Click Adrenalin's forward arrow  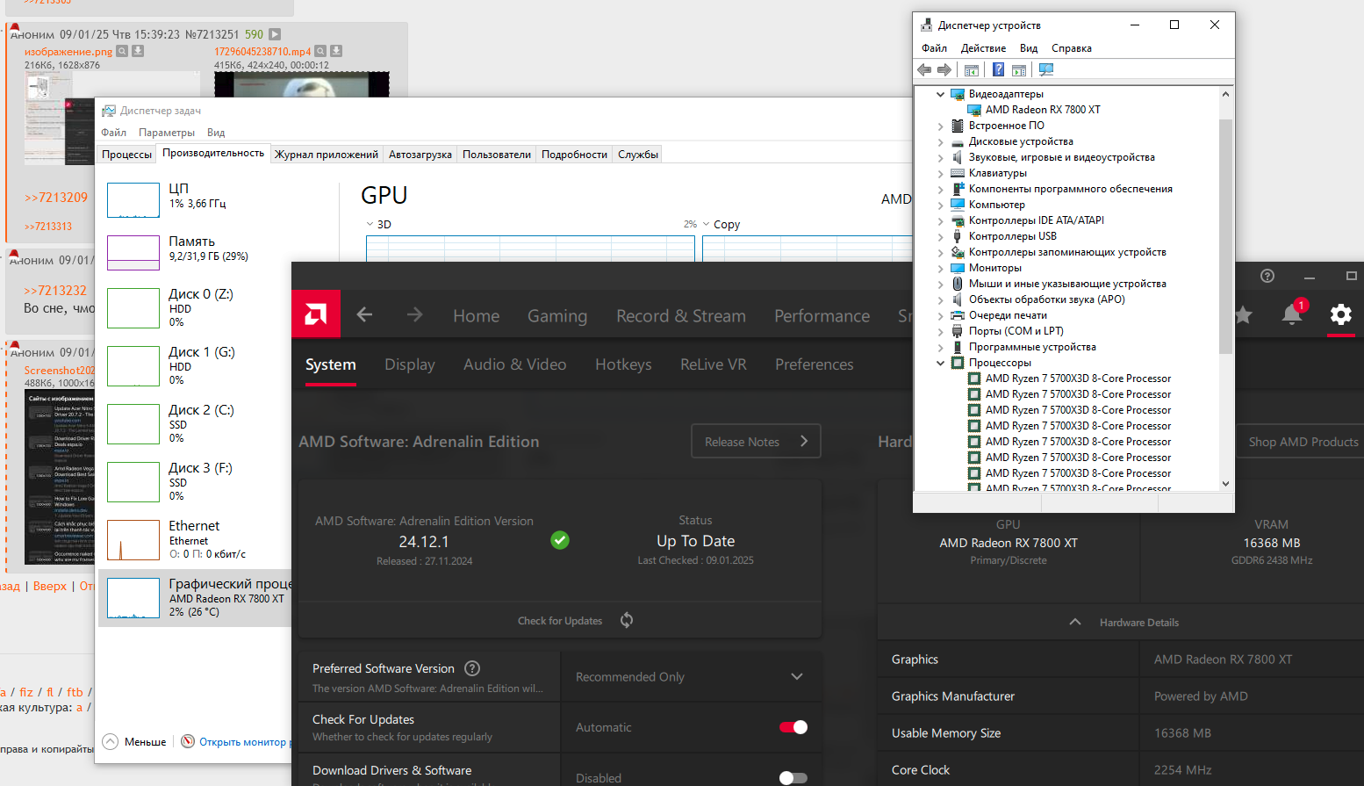pyautogui.click(x=415, y=314)
